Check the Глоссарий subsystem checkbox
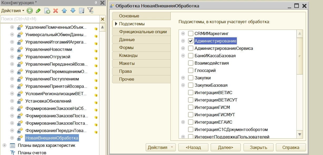Image resolution: width=323 pixels, height=155 pixels. coord(191,71)
